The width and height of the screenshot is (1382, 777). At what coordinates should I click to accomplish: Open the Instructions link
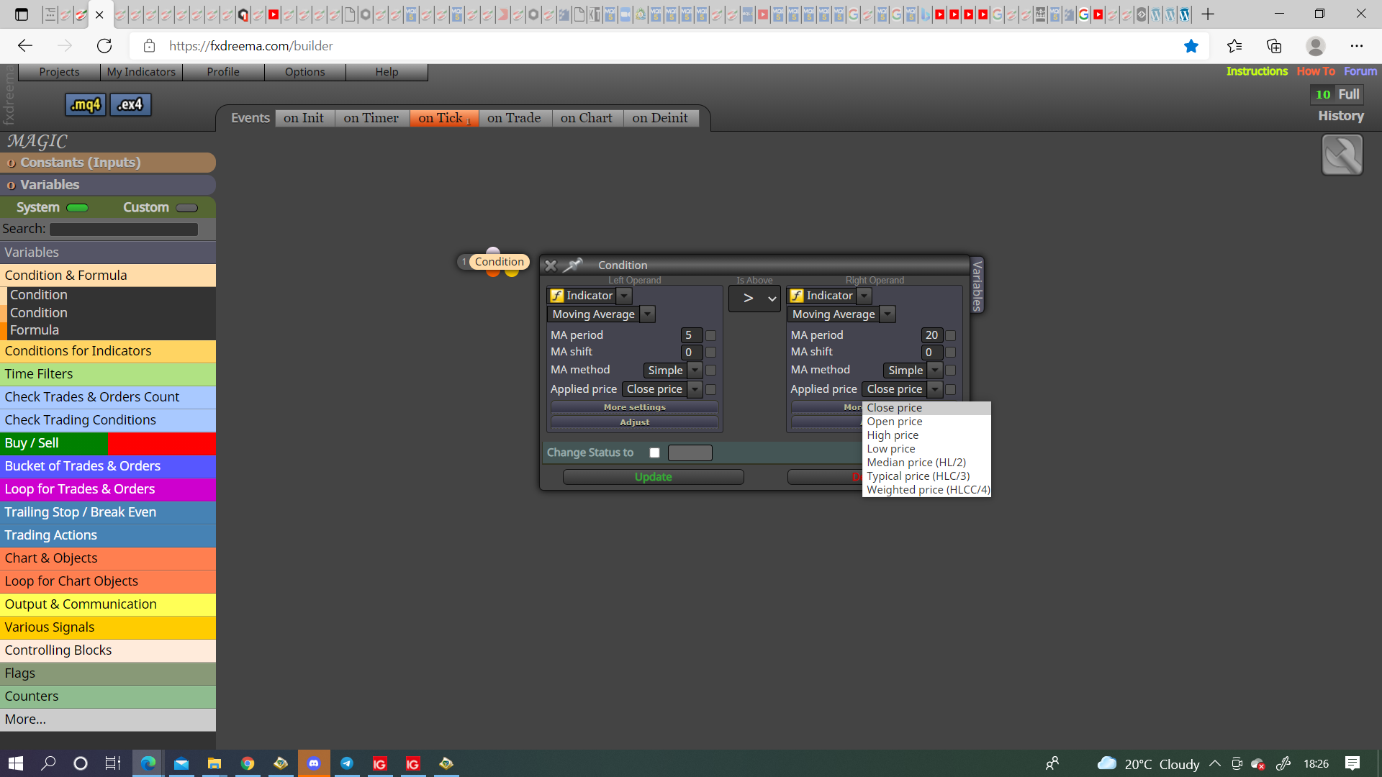coord(1257,71)
